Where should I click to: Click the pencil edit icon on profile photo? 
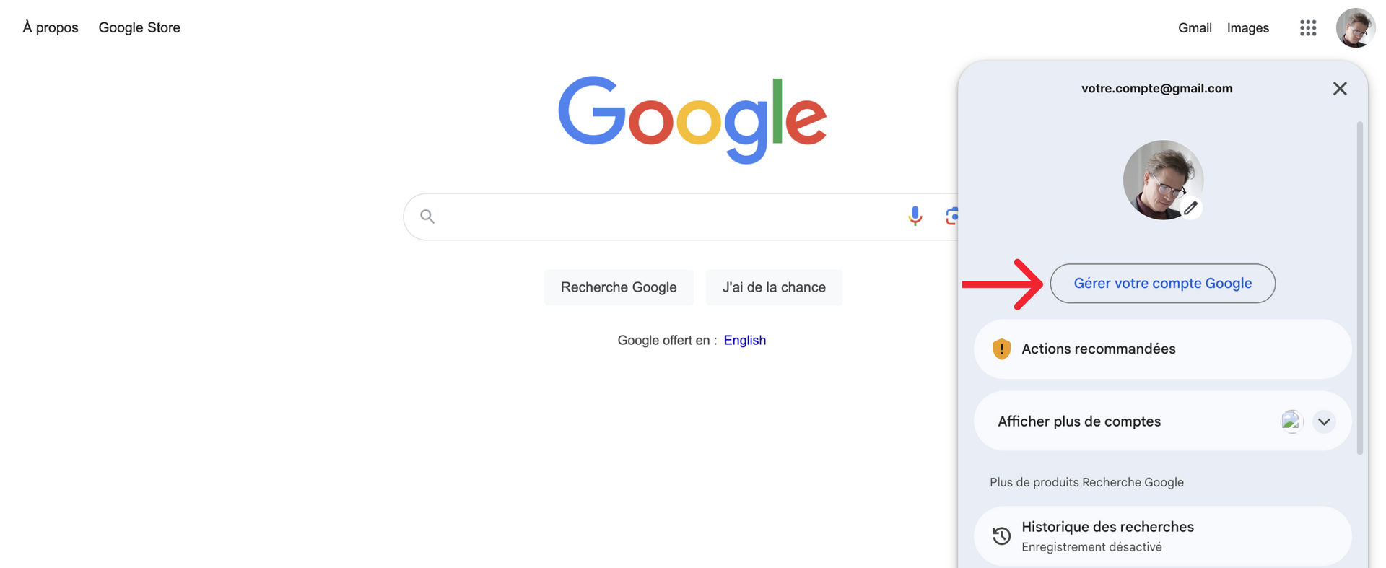coord(1190,208)
